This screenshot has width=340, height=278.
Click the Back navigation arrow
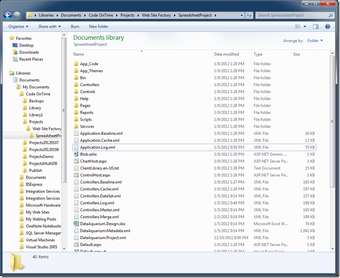8,15
